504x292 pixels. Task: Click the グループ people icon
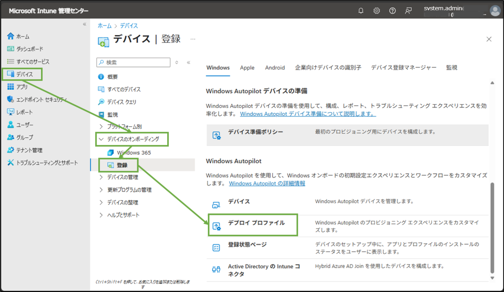11,137
